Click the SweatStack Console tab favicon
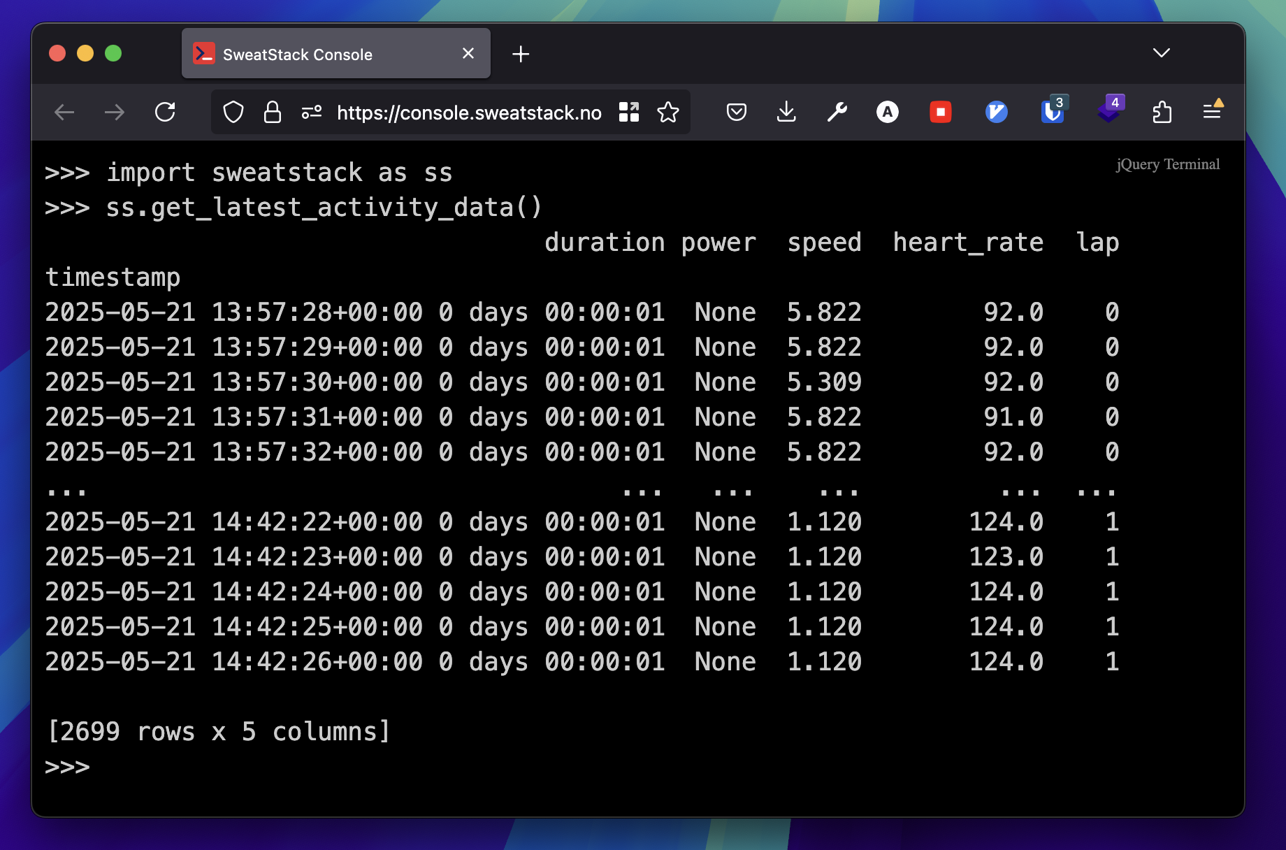Screen dimensions: 1286x850 [204, 54]
